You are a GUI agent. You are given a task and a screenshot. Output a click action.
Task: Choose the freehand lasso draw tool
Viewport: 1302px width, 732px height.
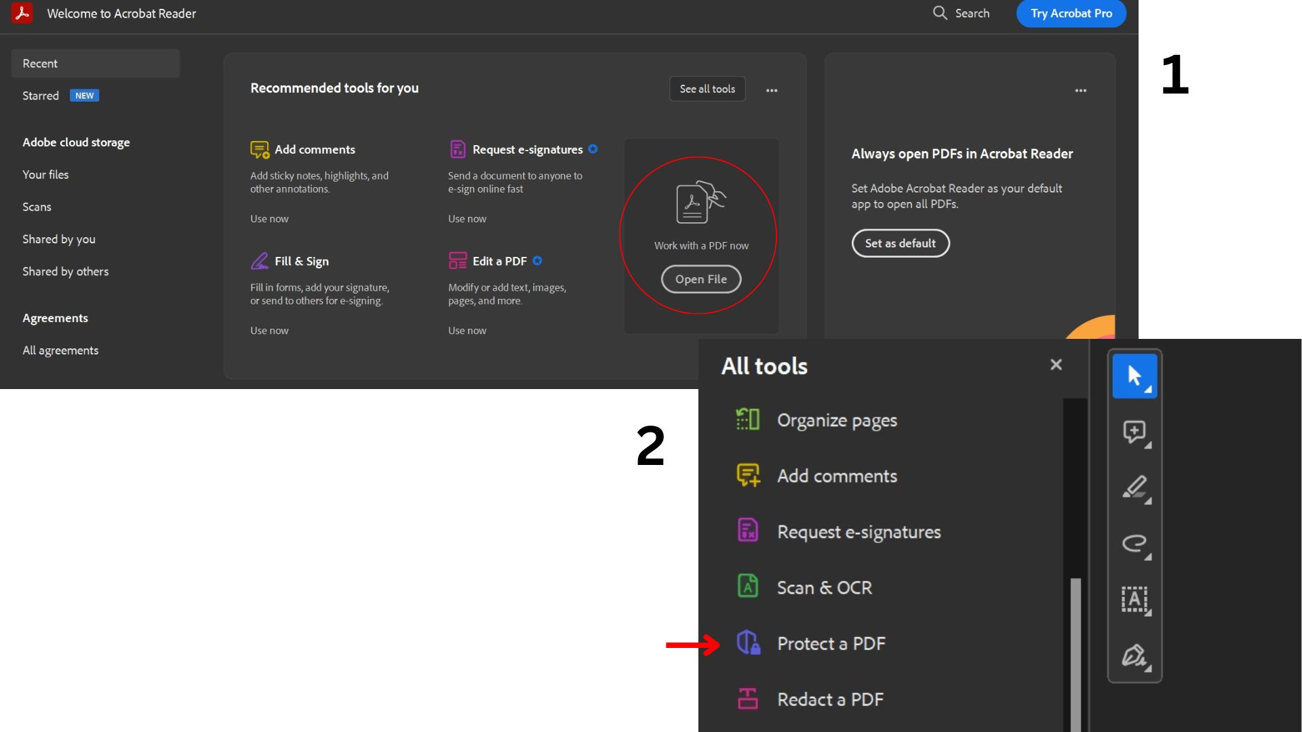click(x=1135, y=544)
